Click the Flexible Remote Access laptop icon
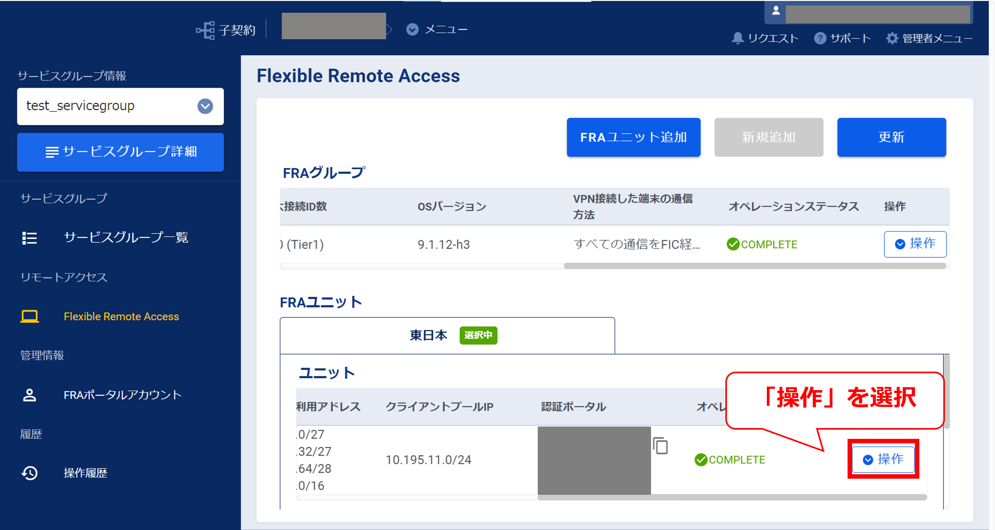The height and width of the screenshot is (530, 995). [29, 316]
